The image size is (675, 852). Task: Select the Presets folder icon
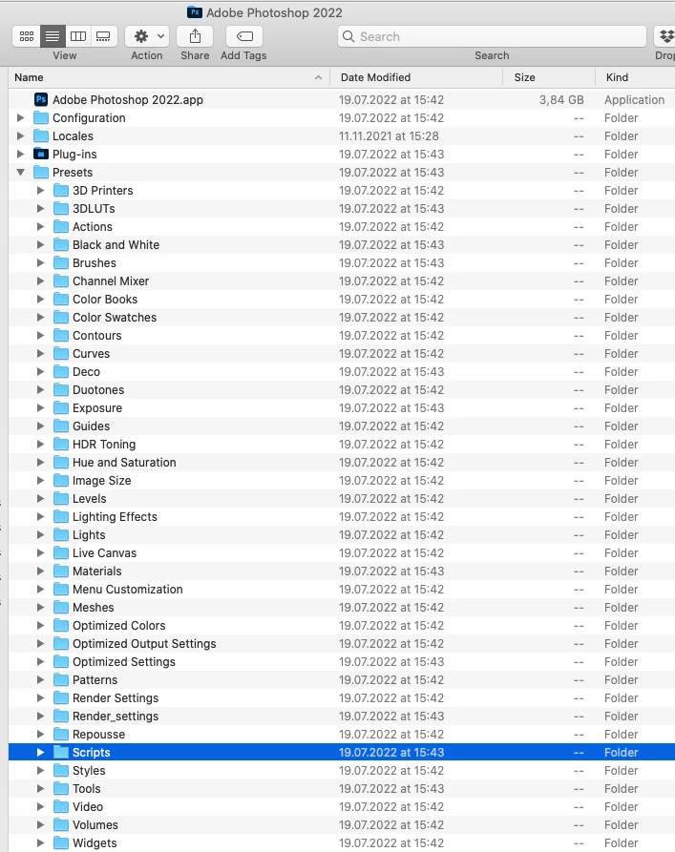click(41, 173)
